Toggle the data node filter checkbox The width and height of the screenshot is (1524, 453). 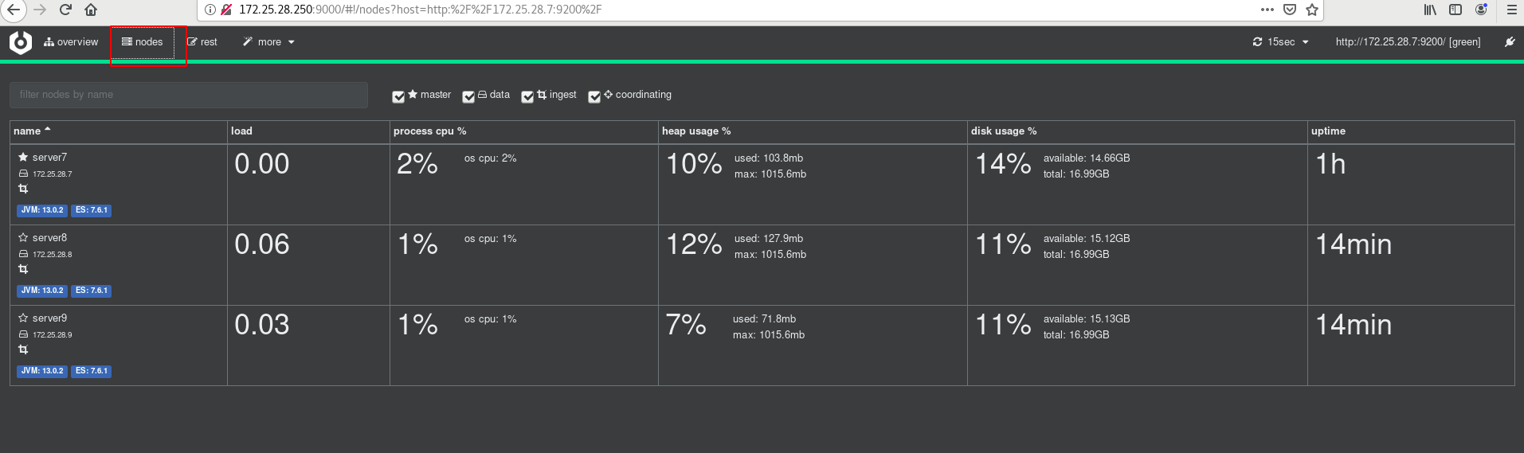click(x=468, y=97)
